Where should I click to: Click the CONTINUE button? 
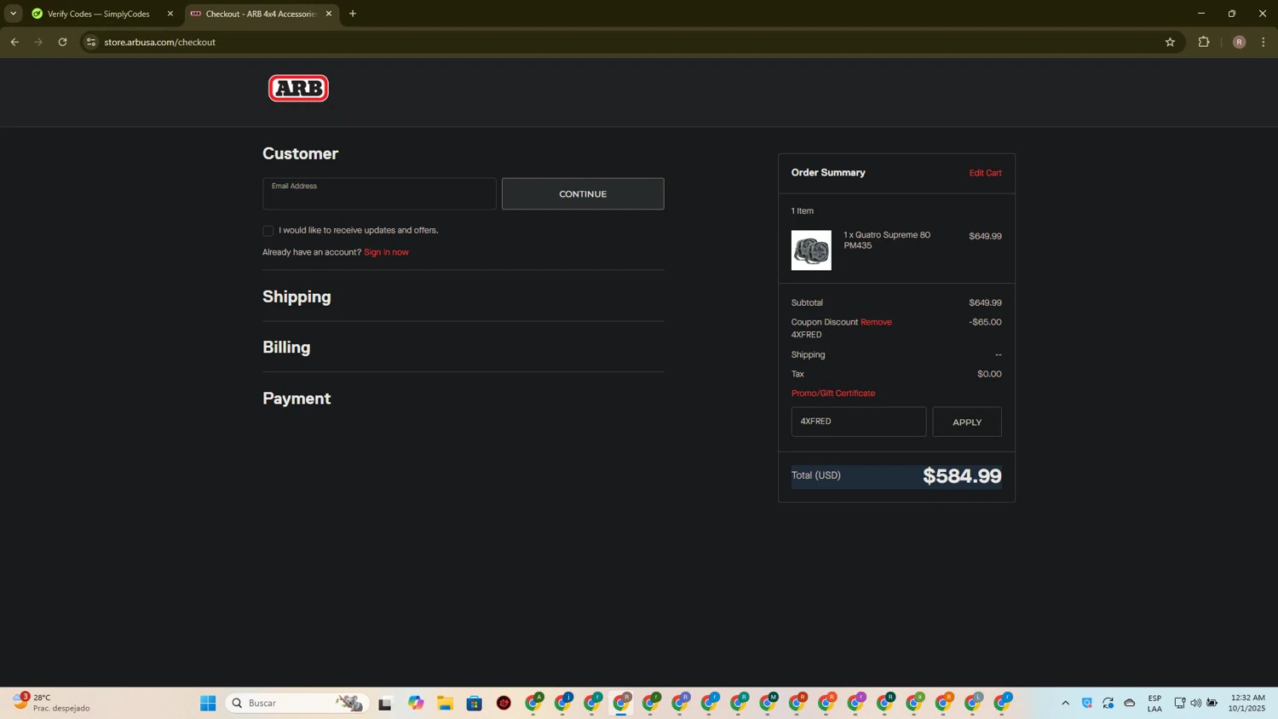point(583,194)
